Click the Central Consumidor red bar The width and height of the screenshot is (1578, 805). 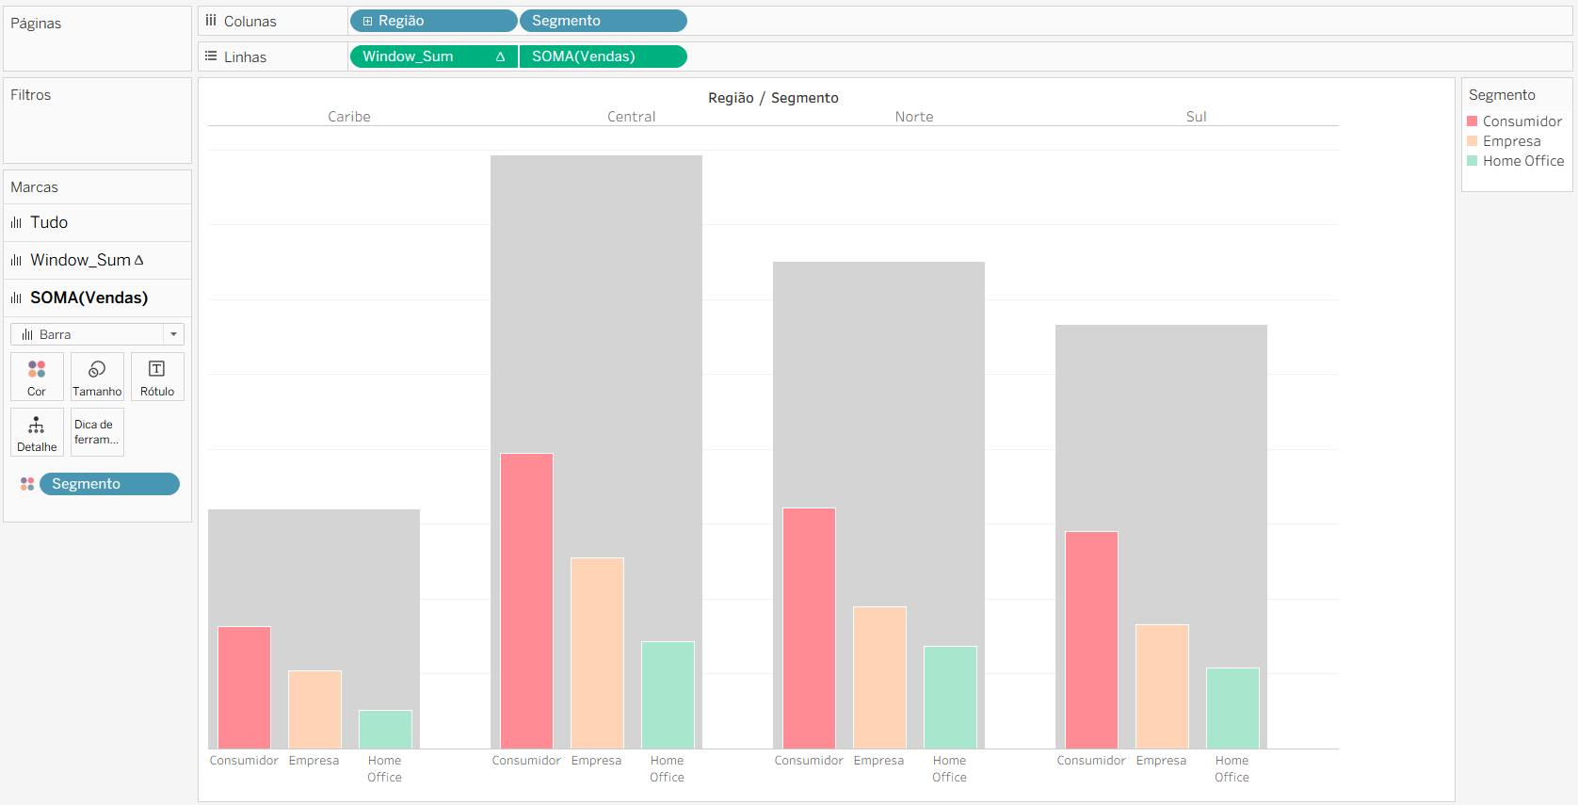[526, 601]
